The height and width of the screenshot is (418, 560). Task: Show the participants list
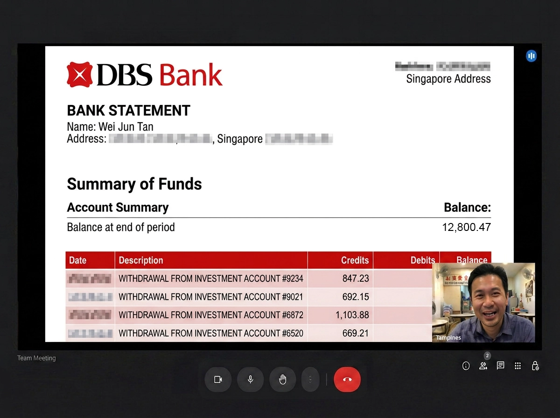483,366
